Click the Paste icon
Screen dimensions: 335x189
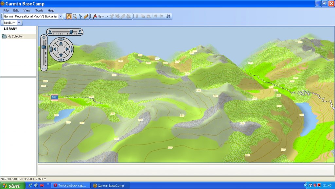149,16
